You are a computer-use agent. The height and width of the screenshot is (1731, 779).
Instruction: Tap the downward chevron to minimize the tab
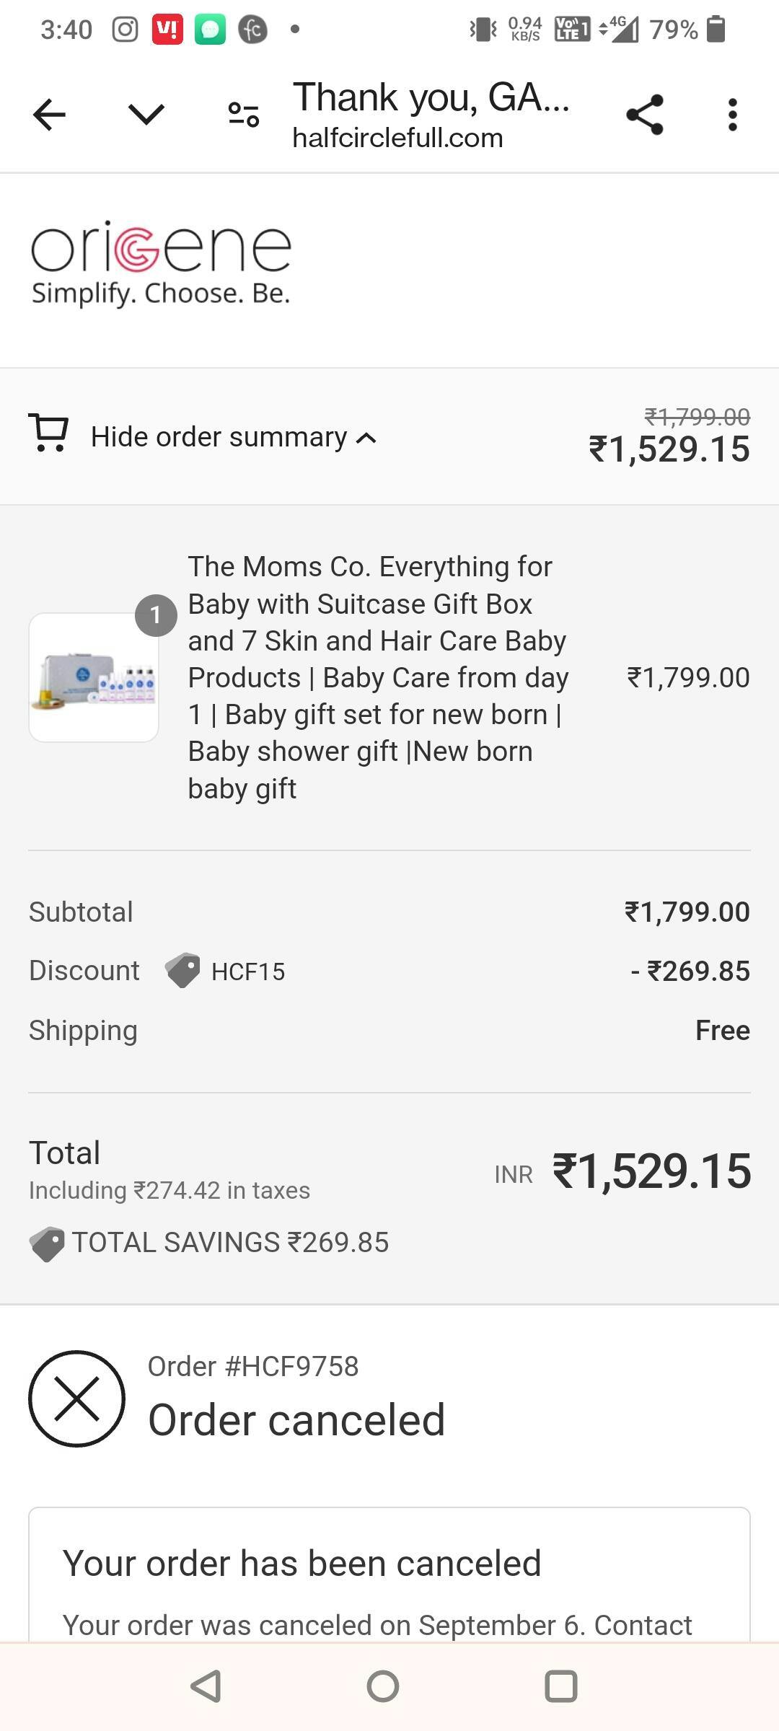pos(146,114)
